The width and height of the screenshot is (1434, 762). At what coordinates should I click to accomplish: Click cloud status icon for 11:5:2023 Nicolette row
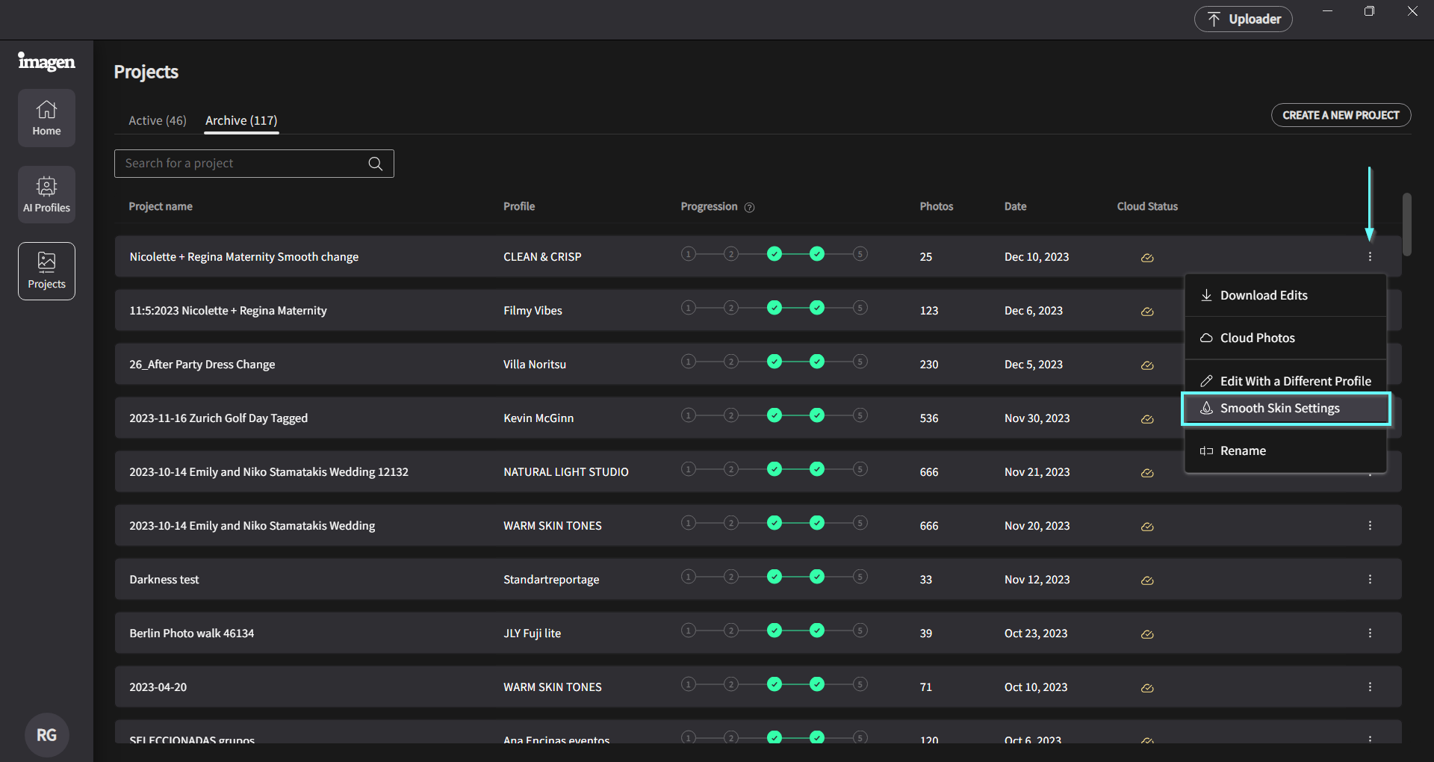(1147, 312)
